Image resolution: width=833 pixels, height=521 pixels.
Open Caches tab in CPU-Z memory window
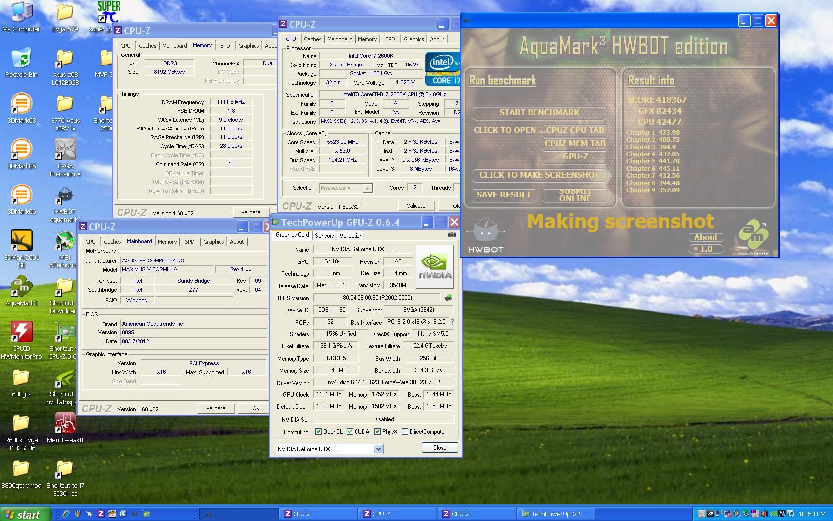pos(148,46)
